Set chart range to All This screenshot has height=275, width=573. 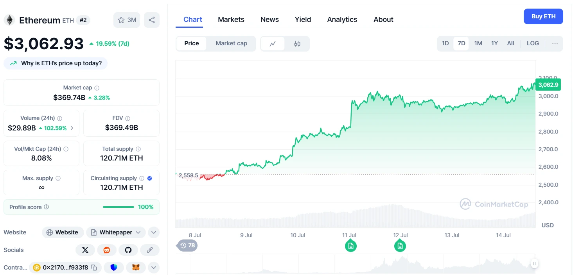(510, 43)
